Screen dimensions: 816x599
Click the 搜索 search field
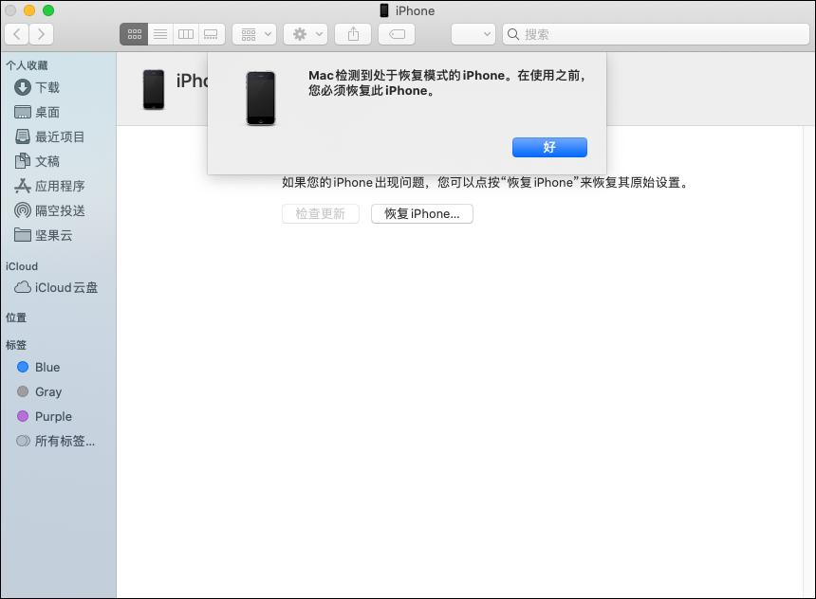tap(655, 34)
